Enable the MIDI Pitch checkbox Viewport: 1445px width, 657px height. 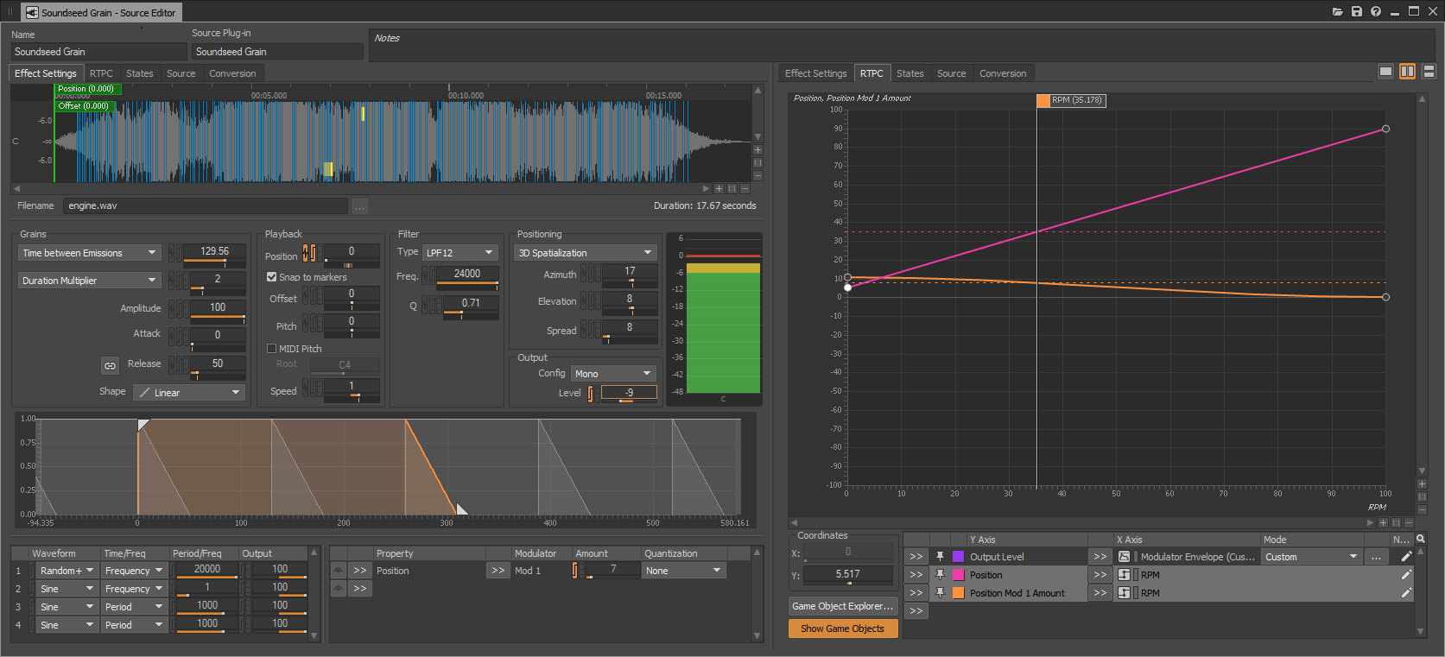pyautogui.click(x=272, y=349)
